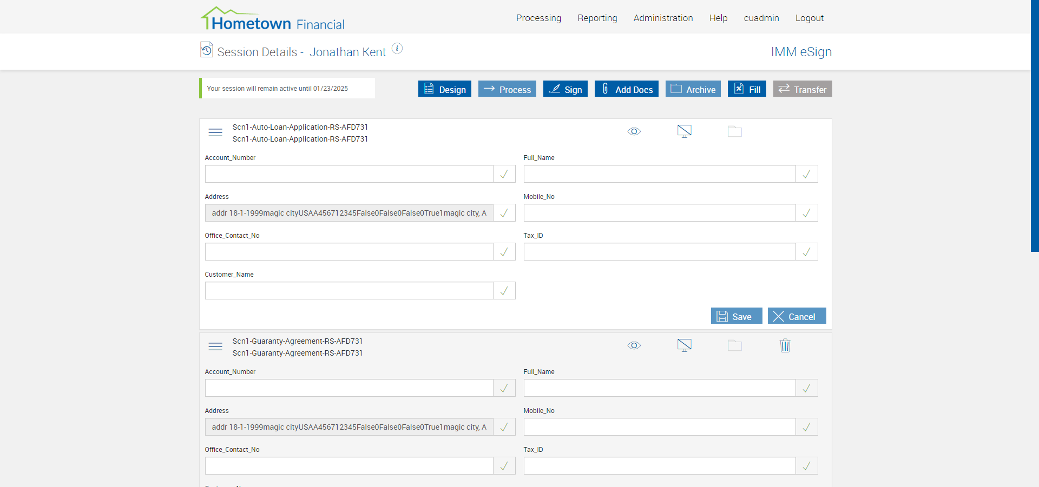Click the Process button

coord(507,89)
